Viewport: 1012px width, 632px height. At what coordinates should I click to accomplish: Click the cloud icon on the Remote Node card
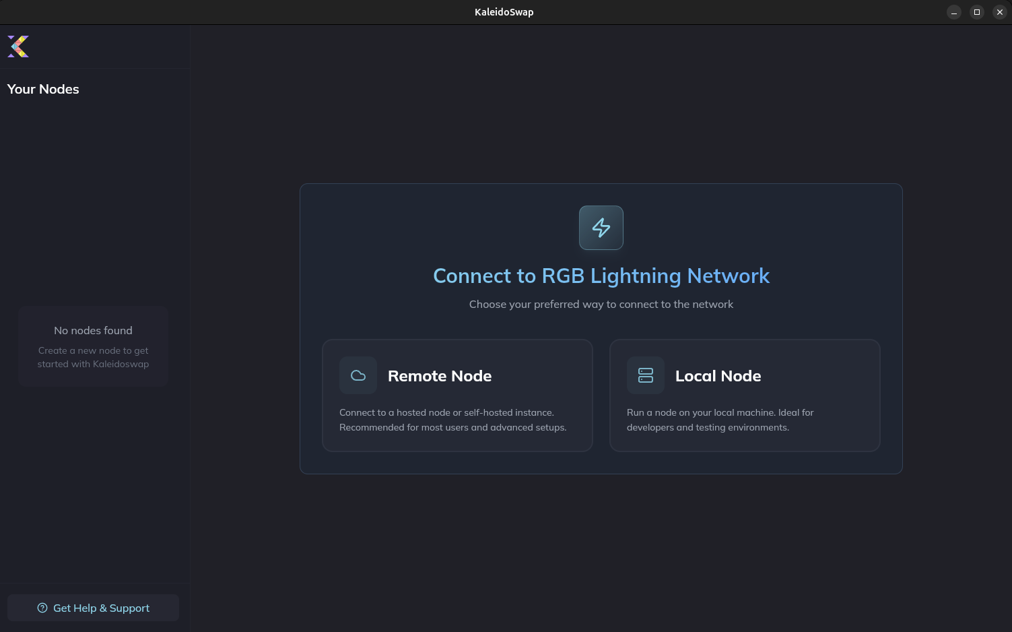(x=358, y=375)
